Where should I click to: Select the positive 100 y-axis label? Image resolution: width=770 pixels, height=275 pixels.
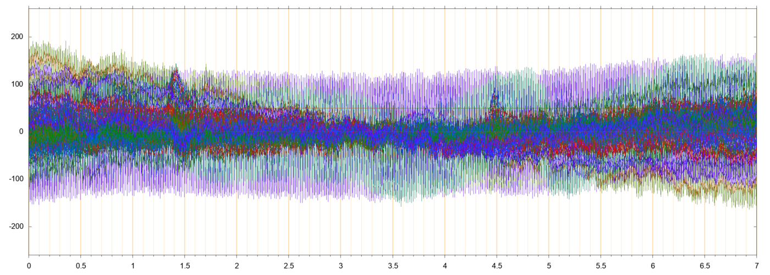click(18, 84)
